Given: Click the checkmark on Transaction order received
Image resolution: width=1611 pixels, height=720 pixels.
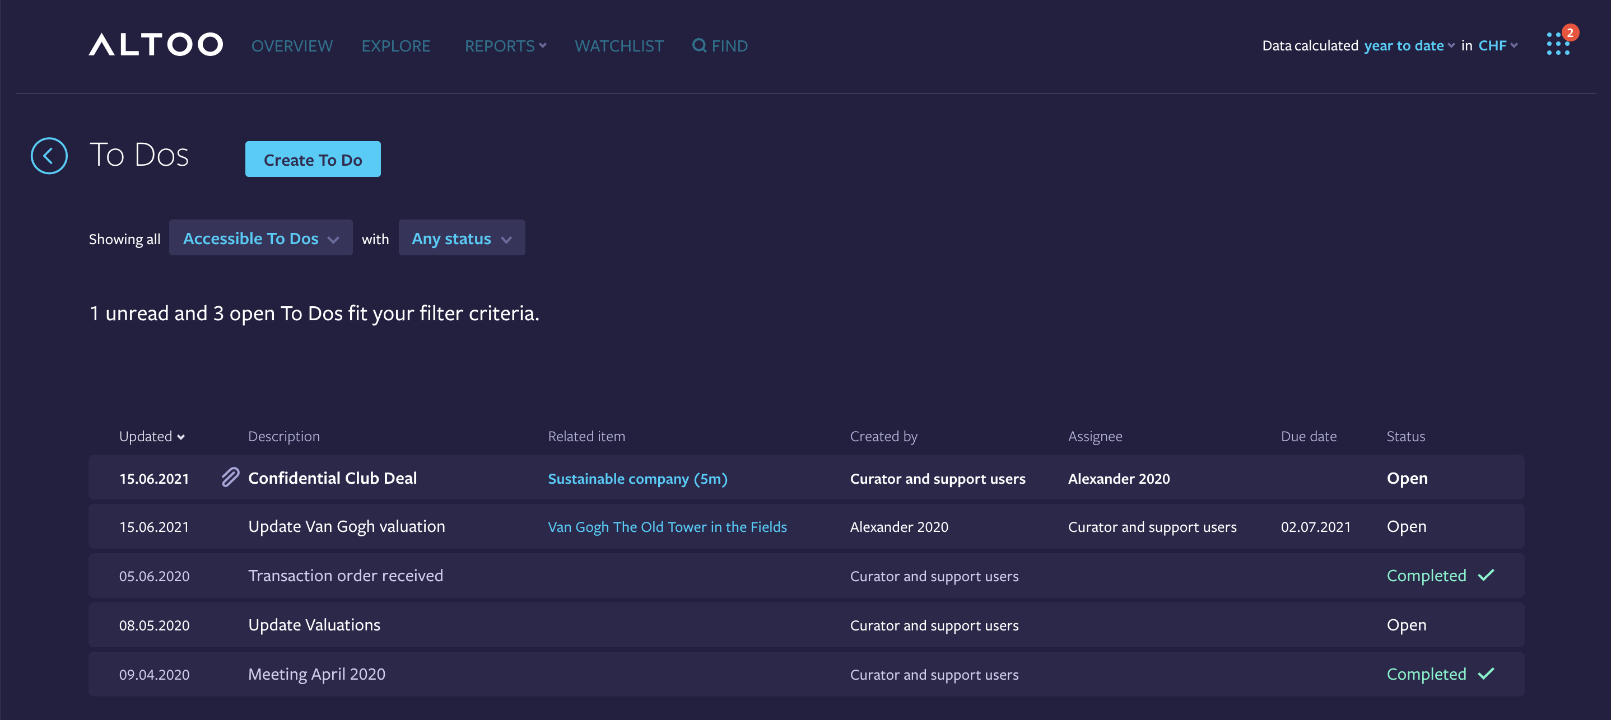Looking at the screenshot, I should [x=1487, y=575].
